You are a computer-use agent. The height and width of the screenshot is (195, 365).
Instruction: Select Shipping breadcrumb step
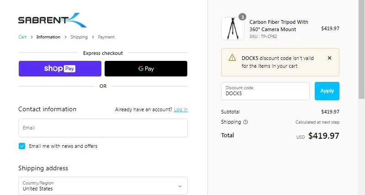(79, 37)
